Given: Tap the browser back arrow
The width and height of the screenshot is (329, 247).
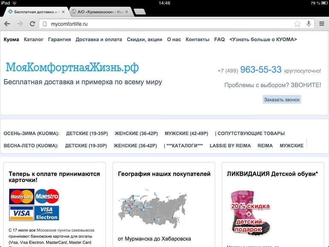Looking at the screenshot, I should (x=7, y=24).
